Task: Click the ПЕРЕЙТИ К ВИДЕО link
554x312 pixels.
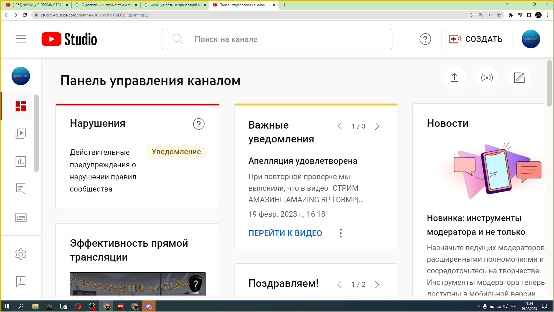Action: (285, 233)
